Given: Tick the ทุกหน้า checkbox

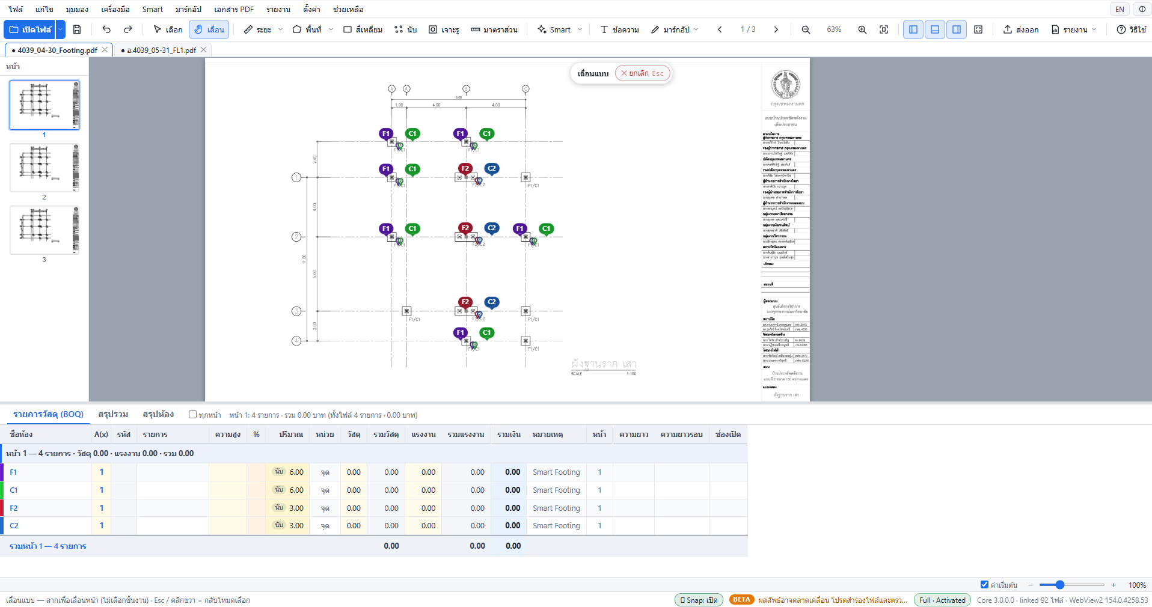Looking at the screenshot, I should pyautogui.click(x=192, y=415).
